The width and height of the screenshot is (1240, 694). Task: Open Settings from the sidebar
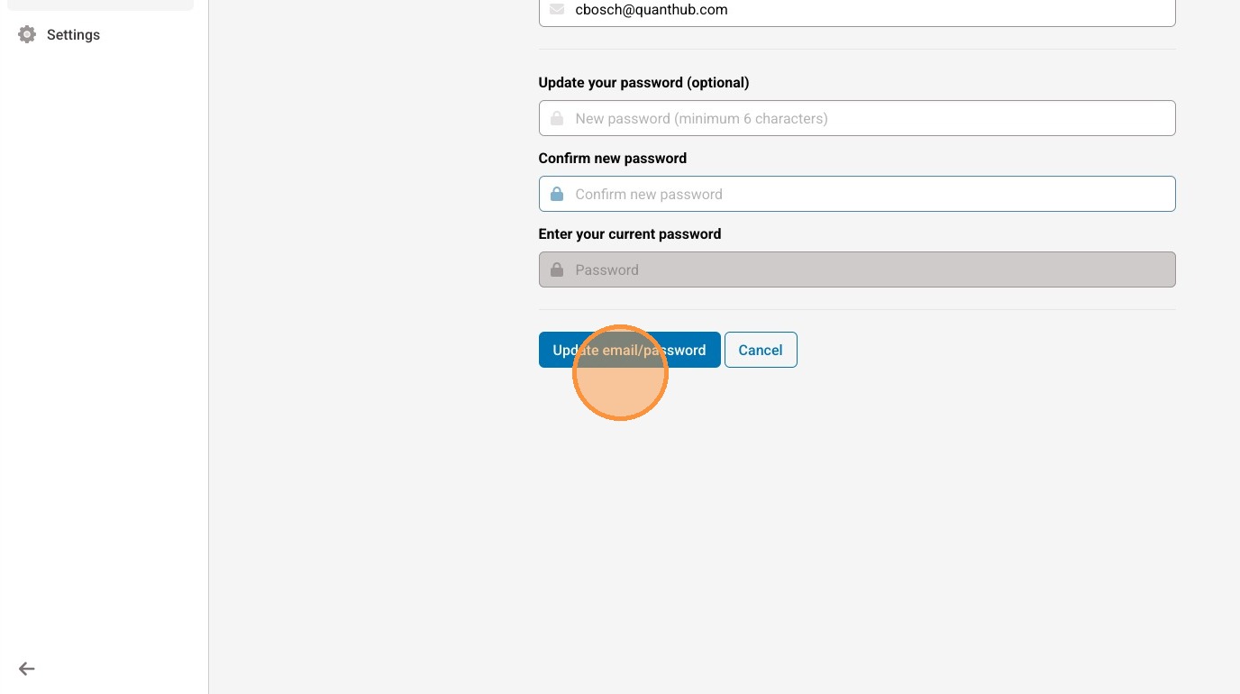coord(73,35)
